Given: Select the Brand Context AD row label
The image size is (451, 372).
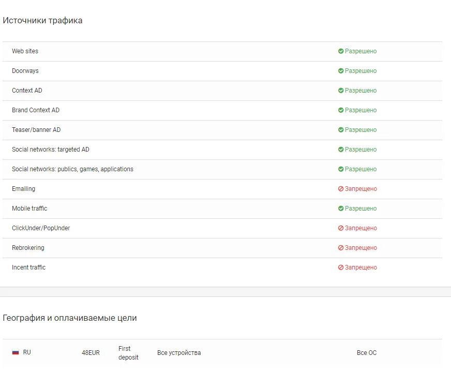Looking at the screenshot, I should [x=36, y=110].
